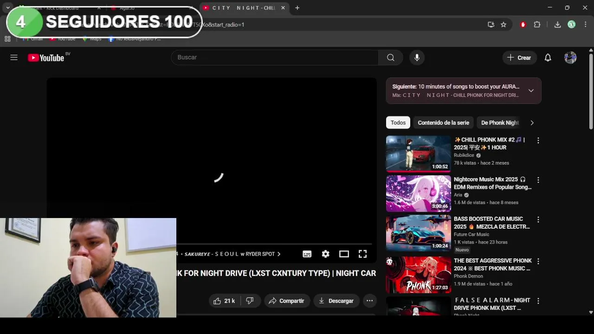Image resolution: width=594 pixels, height=334 pixels.
Task: Play the CHILL PHONK MIX #2 thumbnail
Action: pos(418,154)
